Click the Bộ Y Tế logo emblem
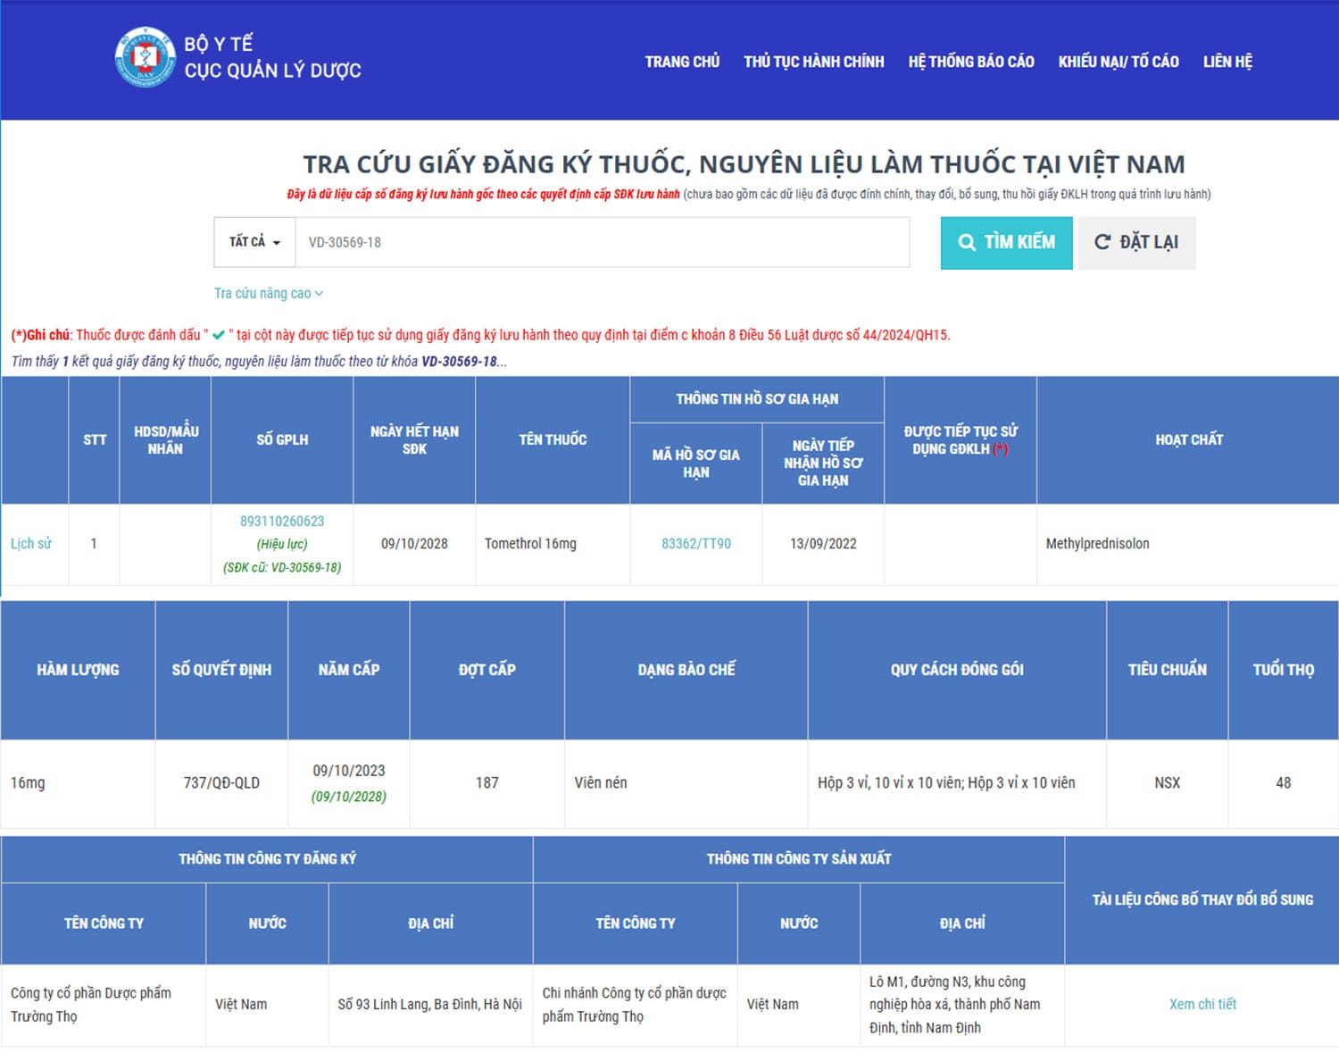The width and height of the screenshot is (1339, 1053). click(x=145, y=57)
